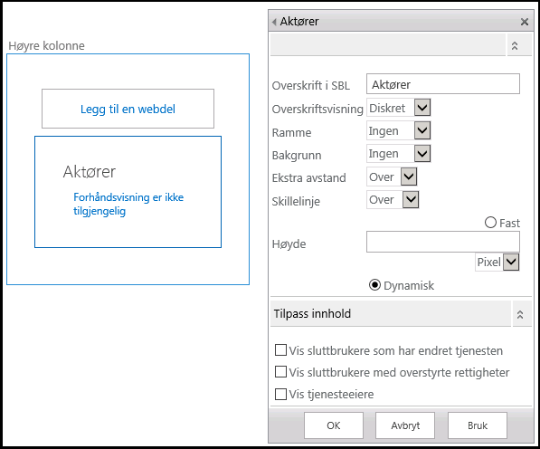The height and width of the screenshot is (449, 540).
Task: Collapse the Tilpass innhold section
Action: click(520, 314)
